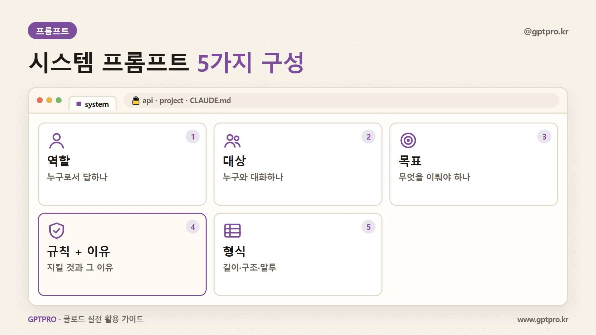Click the green window maximize dot

coord(59,100)
